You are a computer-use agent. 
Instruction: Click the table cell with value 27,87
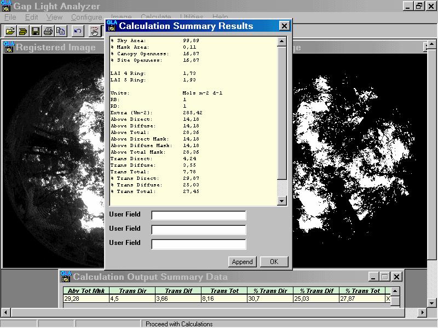coord(362,298)
